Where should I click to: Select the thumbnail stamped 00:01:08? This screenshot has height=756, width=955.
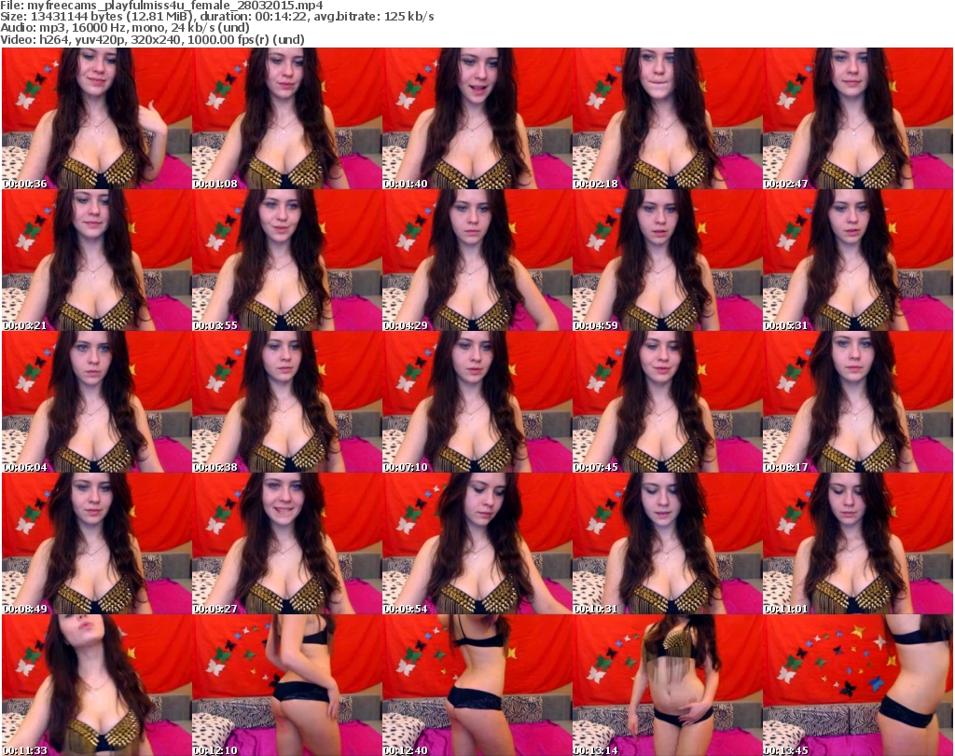tap(287, 118)
